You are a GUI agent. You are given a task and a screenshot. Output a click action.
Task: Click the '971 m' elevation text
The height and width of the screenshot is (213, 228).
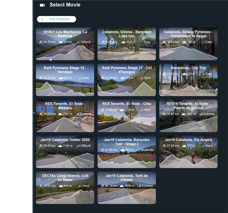point(68,42)
